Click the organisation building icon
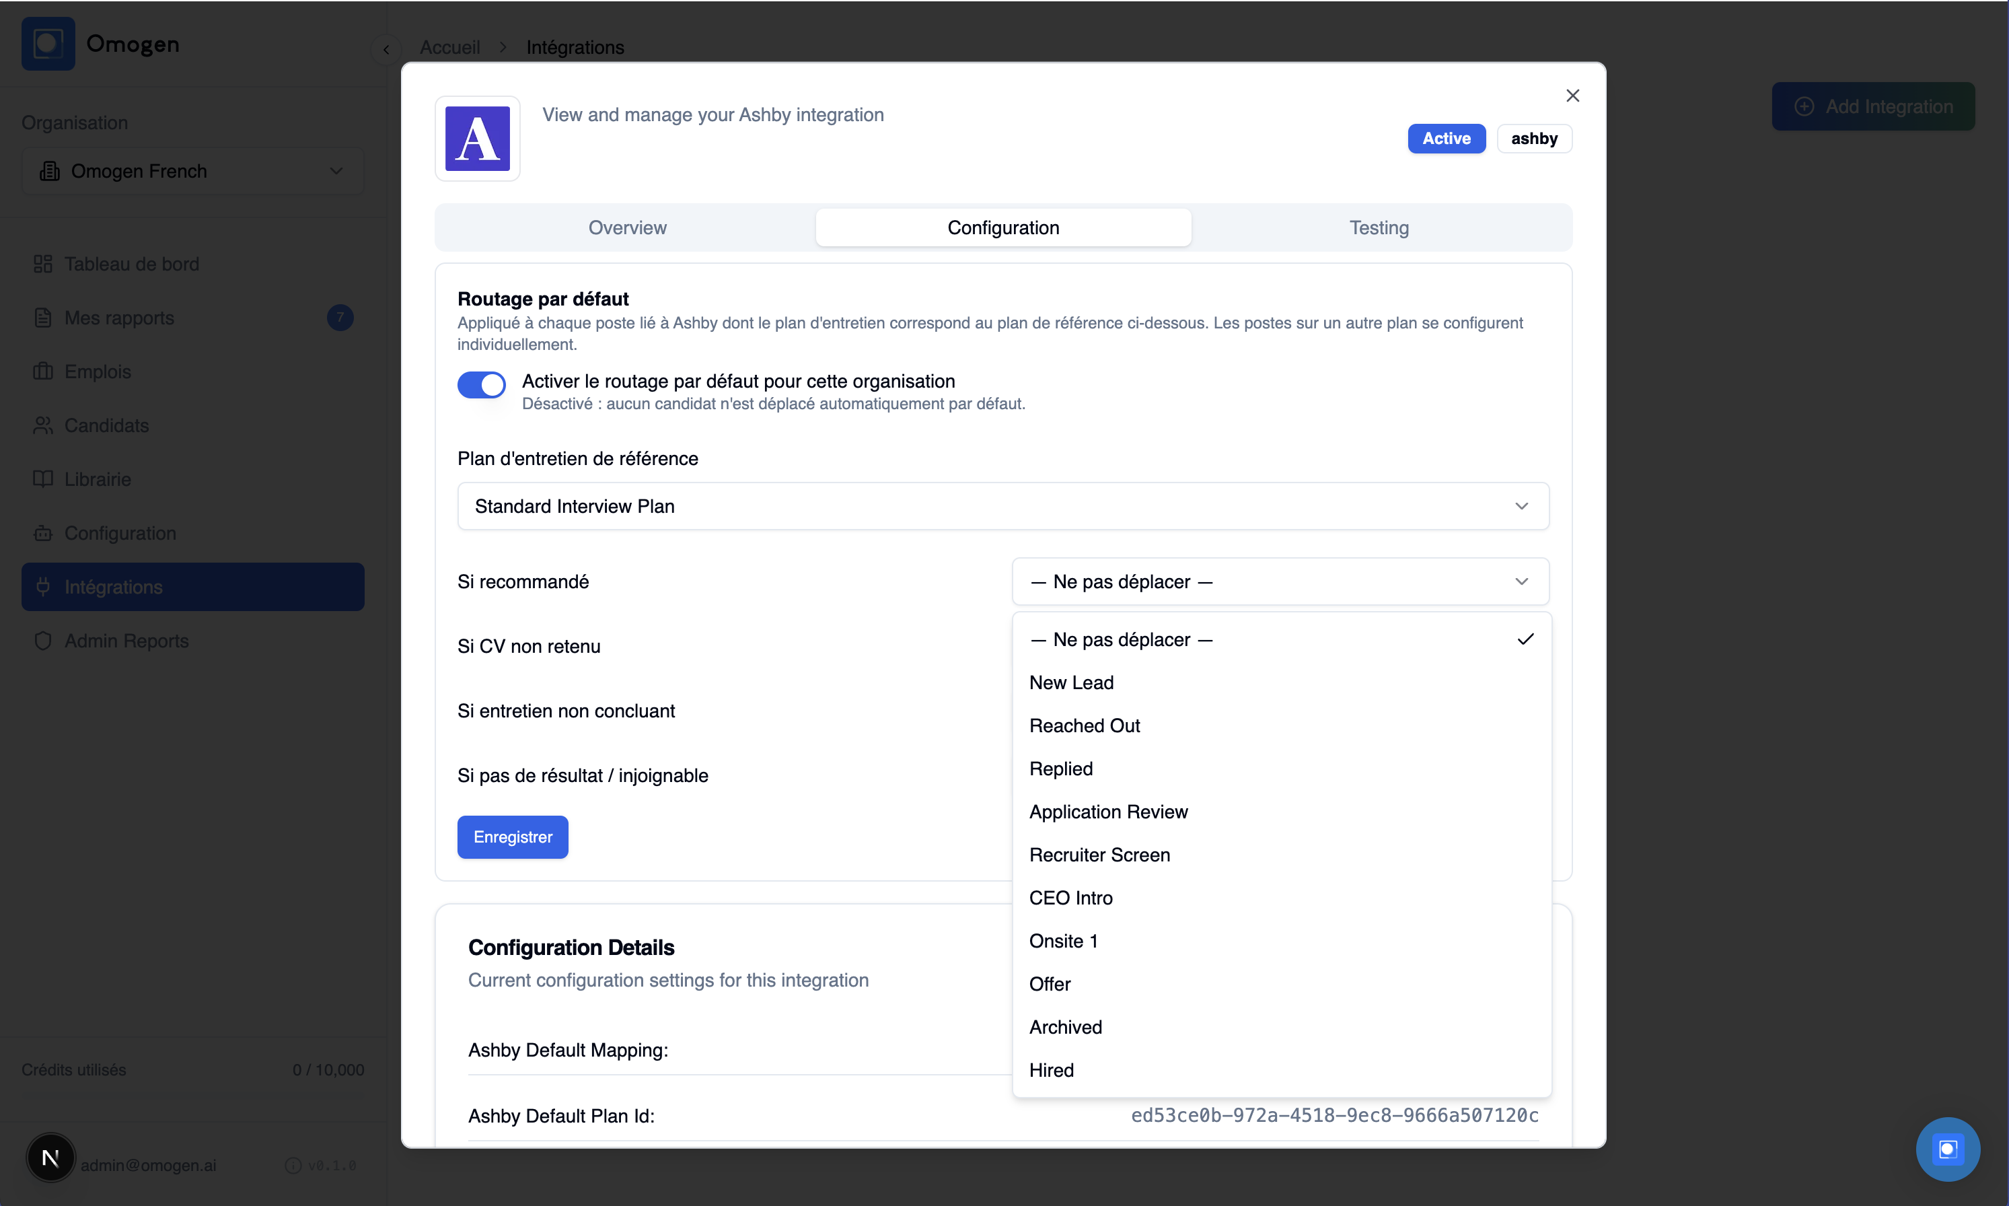The height and width of the screenshot is (1206, 2009). 50,172
